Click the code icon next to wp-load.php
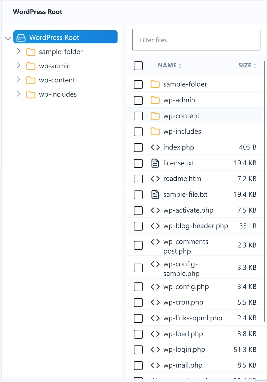The width and height of the screenshot is (267, 382). 155,334
